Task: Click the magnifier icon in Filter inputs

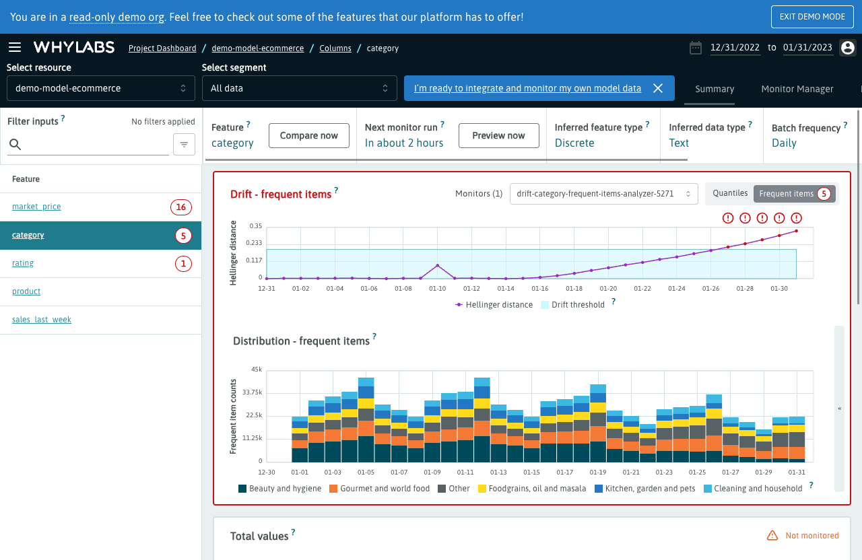Action: pos(14,144)
